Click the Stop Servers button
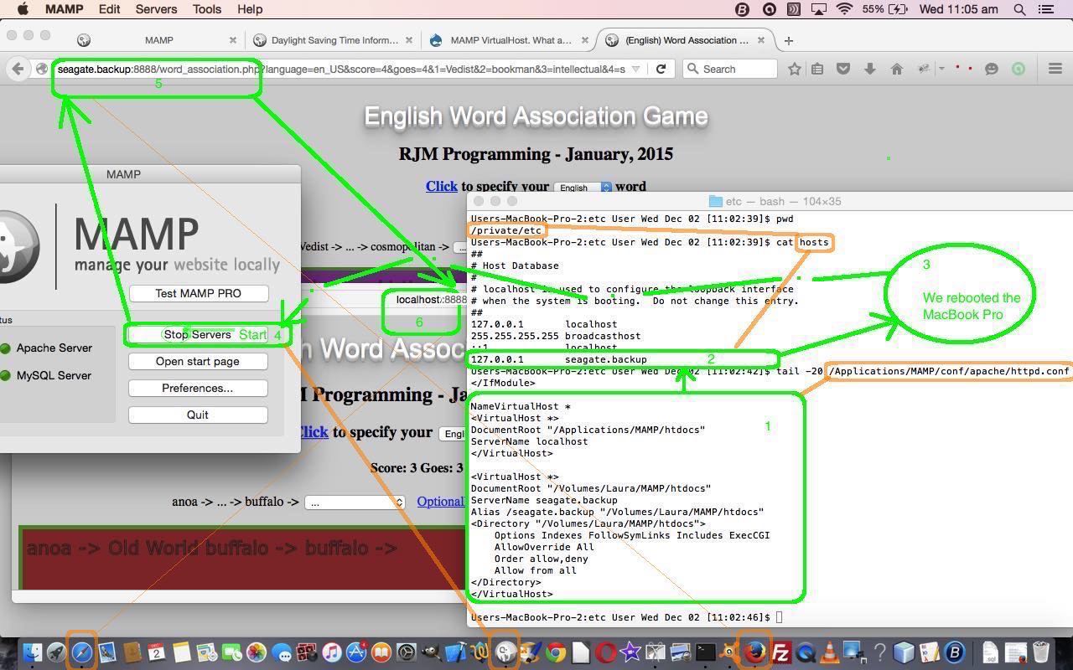 coord(198,334)
